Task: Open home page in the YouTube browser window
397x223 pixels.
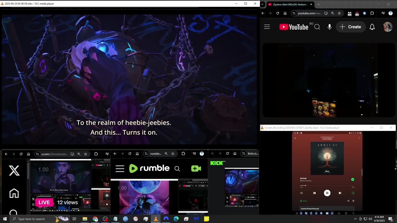Action: [x=285, y=13]
